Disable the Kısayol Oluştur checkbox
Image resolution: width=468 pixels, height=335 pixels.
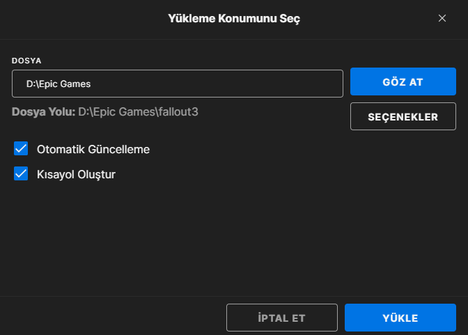pos(21,174)
